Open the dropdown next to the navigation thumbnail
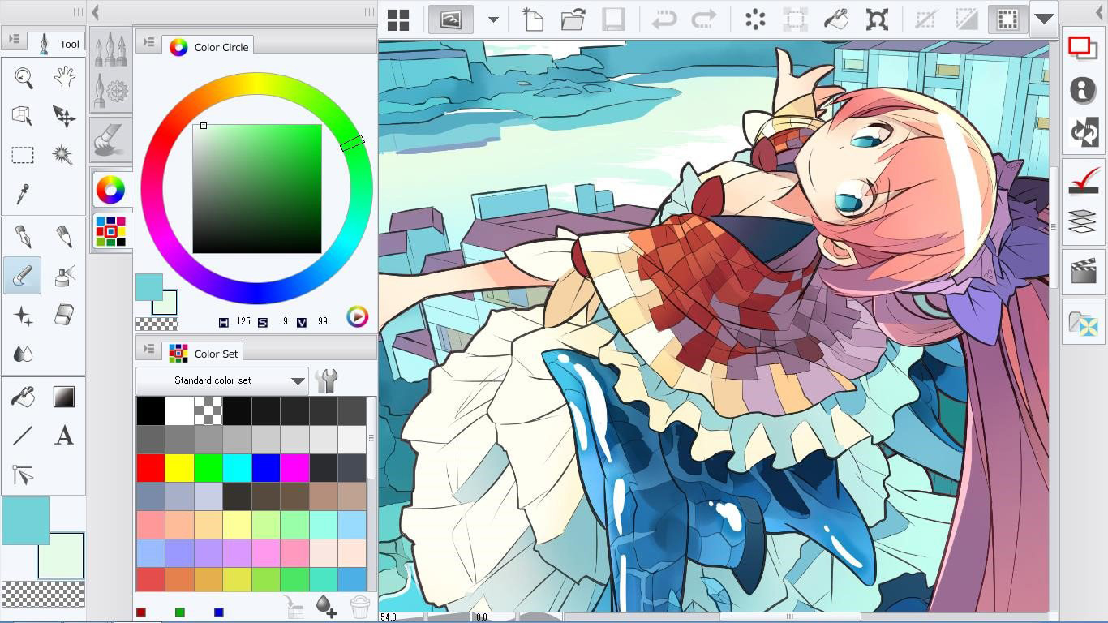1108x623 pixels. (493, 18)
